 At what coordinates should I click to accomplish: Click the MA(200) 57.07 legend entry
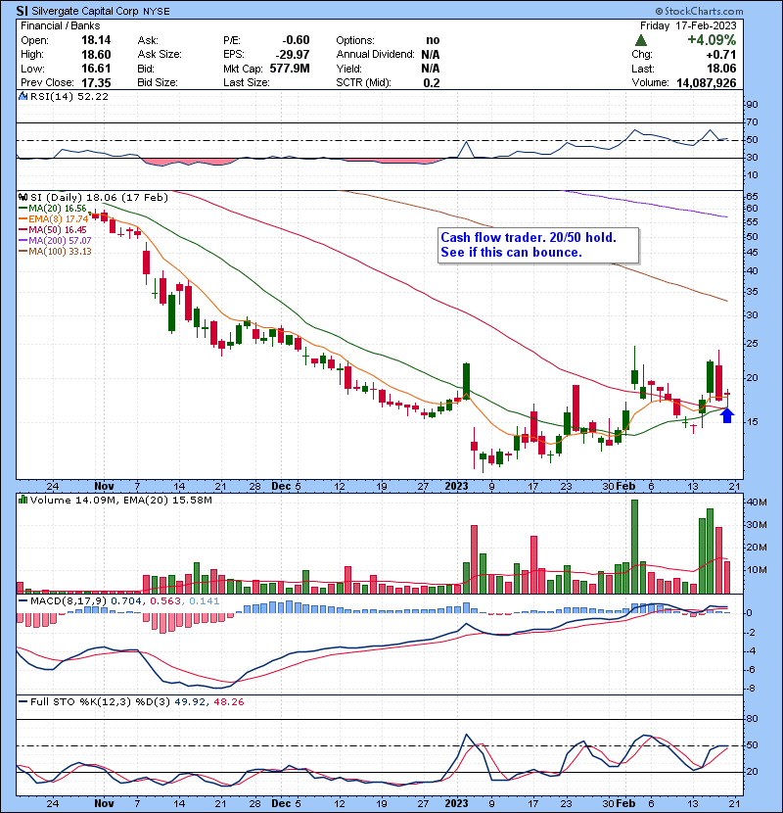pyautogui.click(x=55, y=241)
